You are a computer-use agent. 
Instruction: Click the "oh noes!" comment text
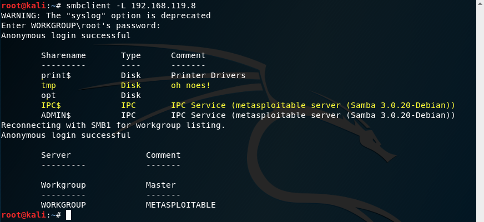pyautogui.click(x=190, y=85)
